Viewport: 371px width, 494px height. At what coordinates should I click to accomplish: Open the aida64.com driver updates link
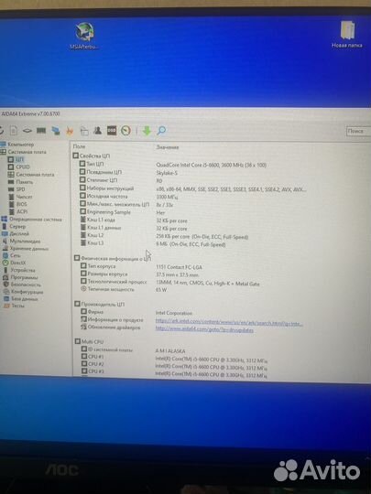(204, 329)
